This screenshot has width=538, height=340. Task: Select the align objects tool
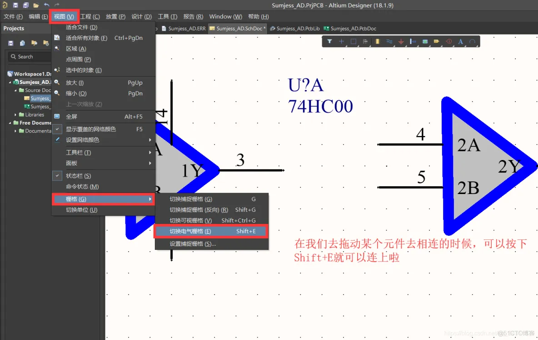pos(365,41)
